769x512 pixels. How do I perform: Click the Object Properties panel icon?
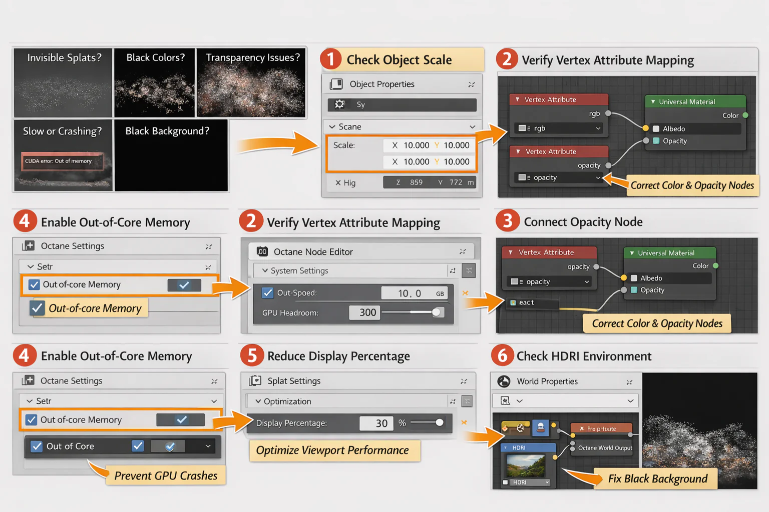click(x=336, y=84)
